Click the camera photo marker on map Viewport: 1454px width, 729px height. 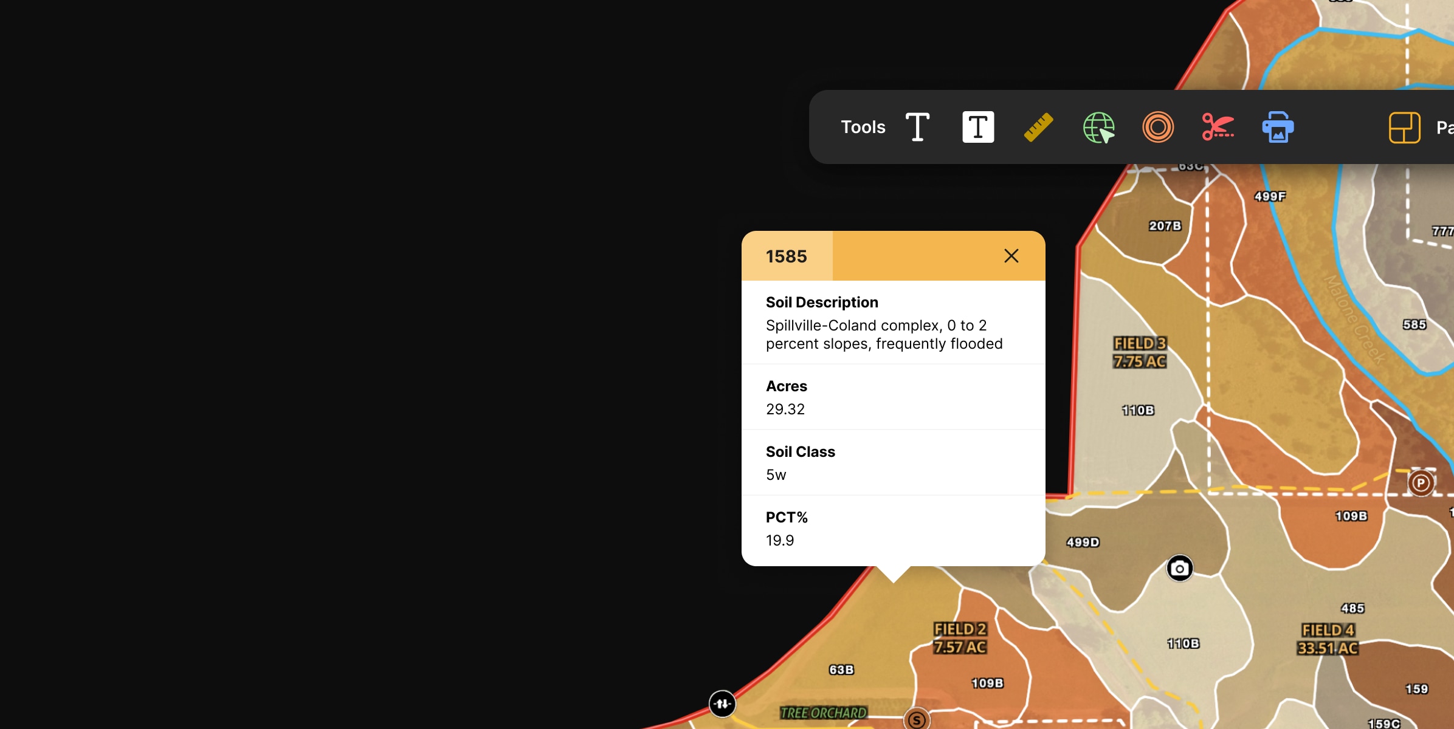(1179, 569)
